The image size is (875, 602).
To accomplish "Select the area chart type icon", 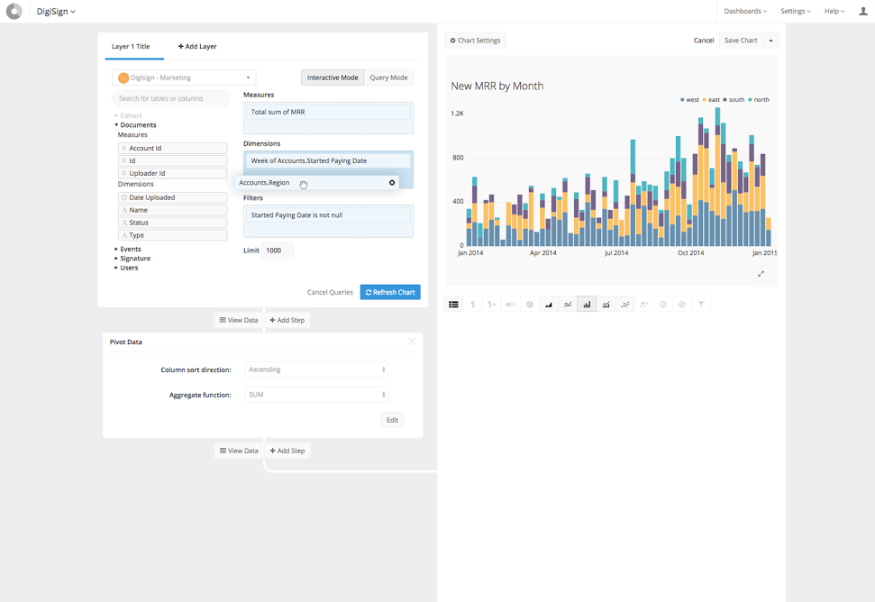I will 549,304.
